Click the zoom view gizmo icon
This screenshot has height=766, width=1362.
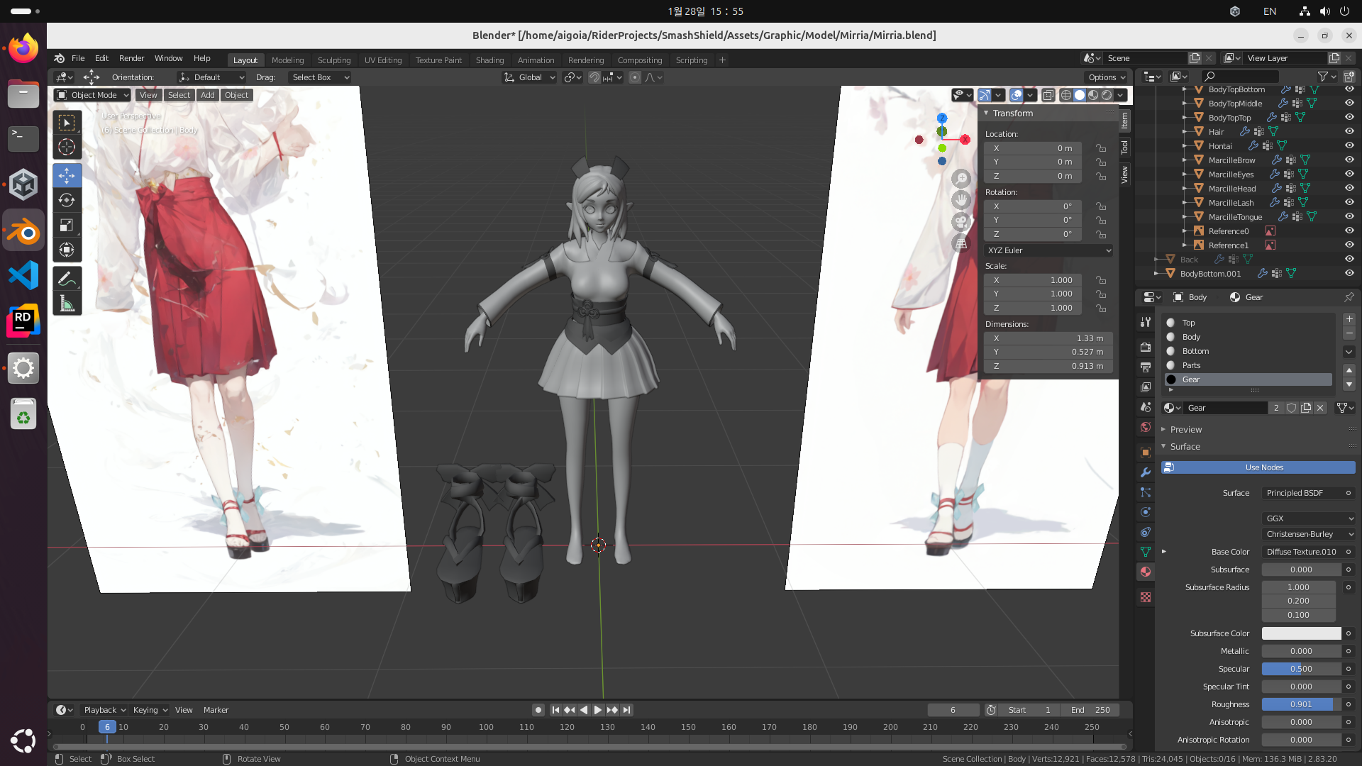[960, 179]
